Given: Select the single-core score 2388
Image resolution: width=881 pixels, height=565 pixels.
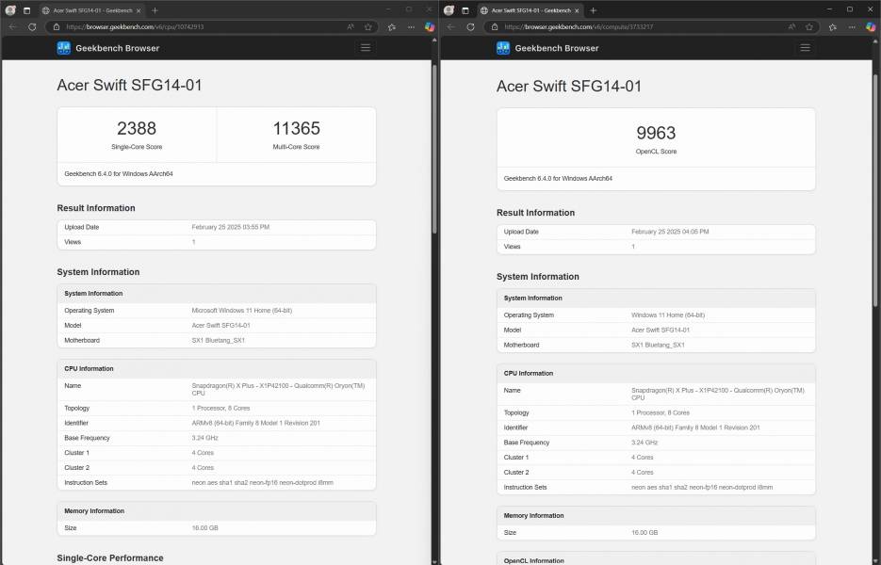Looking at the screenshot, I should coord(137,128).
